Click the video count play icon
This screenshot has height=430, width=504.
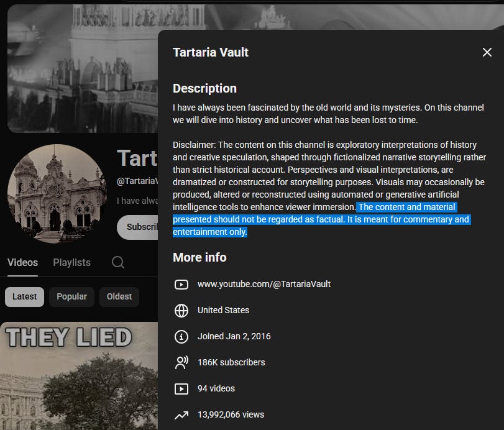click(181, 389)
